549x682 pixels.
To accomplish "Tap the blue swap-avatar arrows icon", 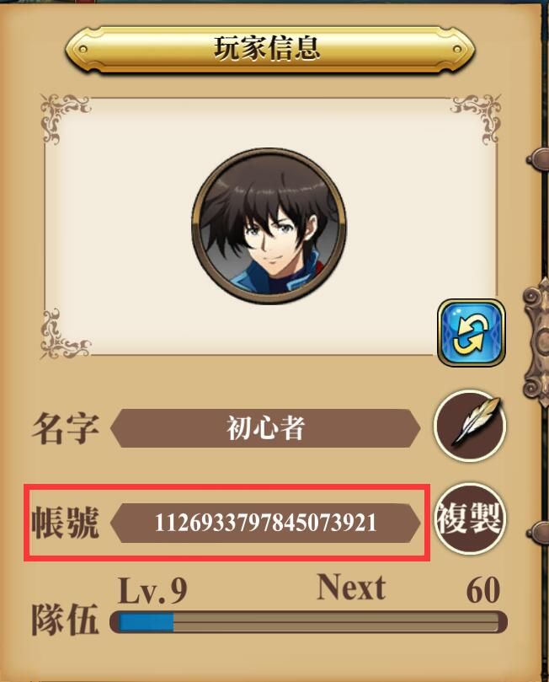I will [472, 333].
